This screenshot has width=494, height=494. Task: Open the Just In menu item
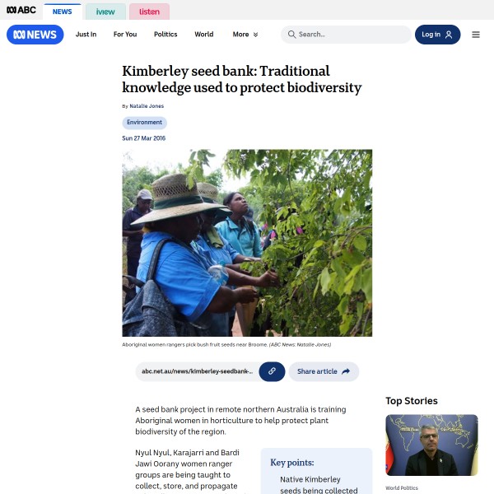(x=86, y=35)
